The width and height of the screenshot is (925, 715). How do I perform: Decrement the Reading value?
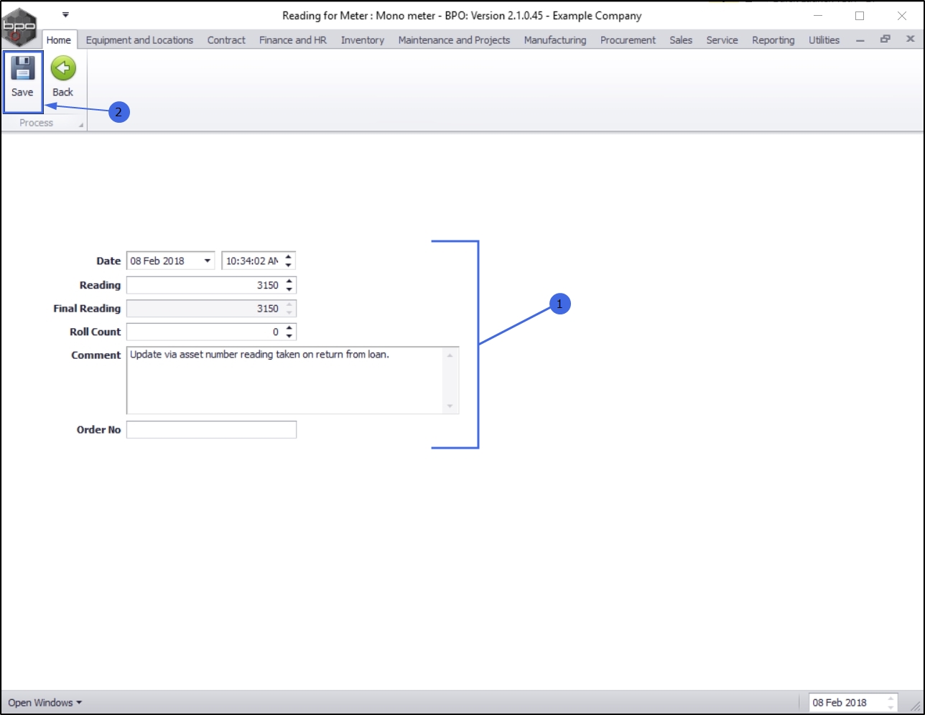tap(289, 289)
